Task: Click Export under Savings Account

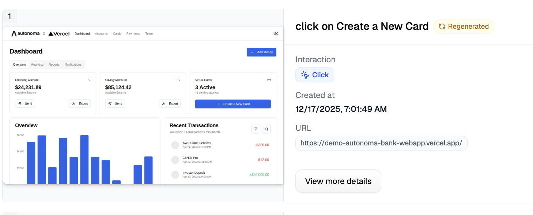Action: tap(170, 103)
